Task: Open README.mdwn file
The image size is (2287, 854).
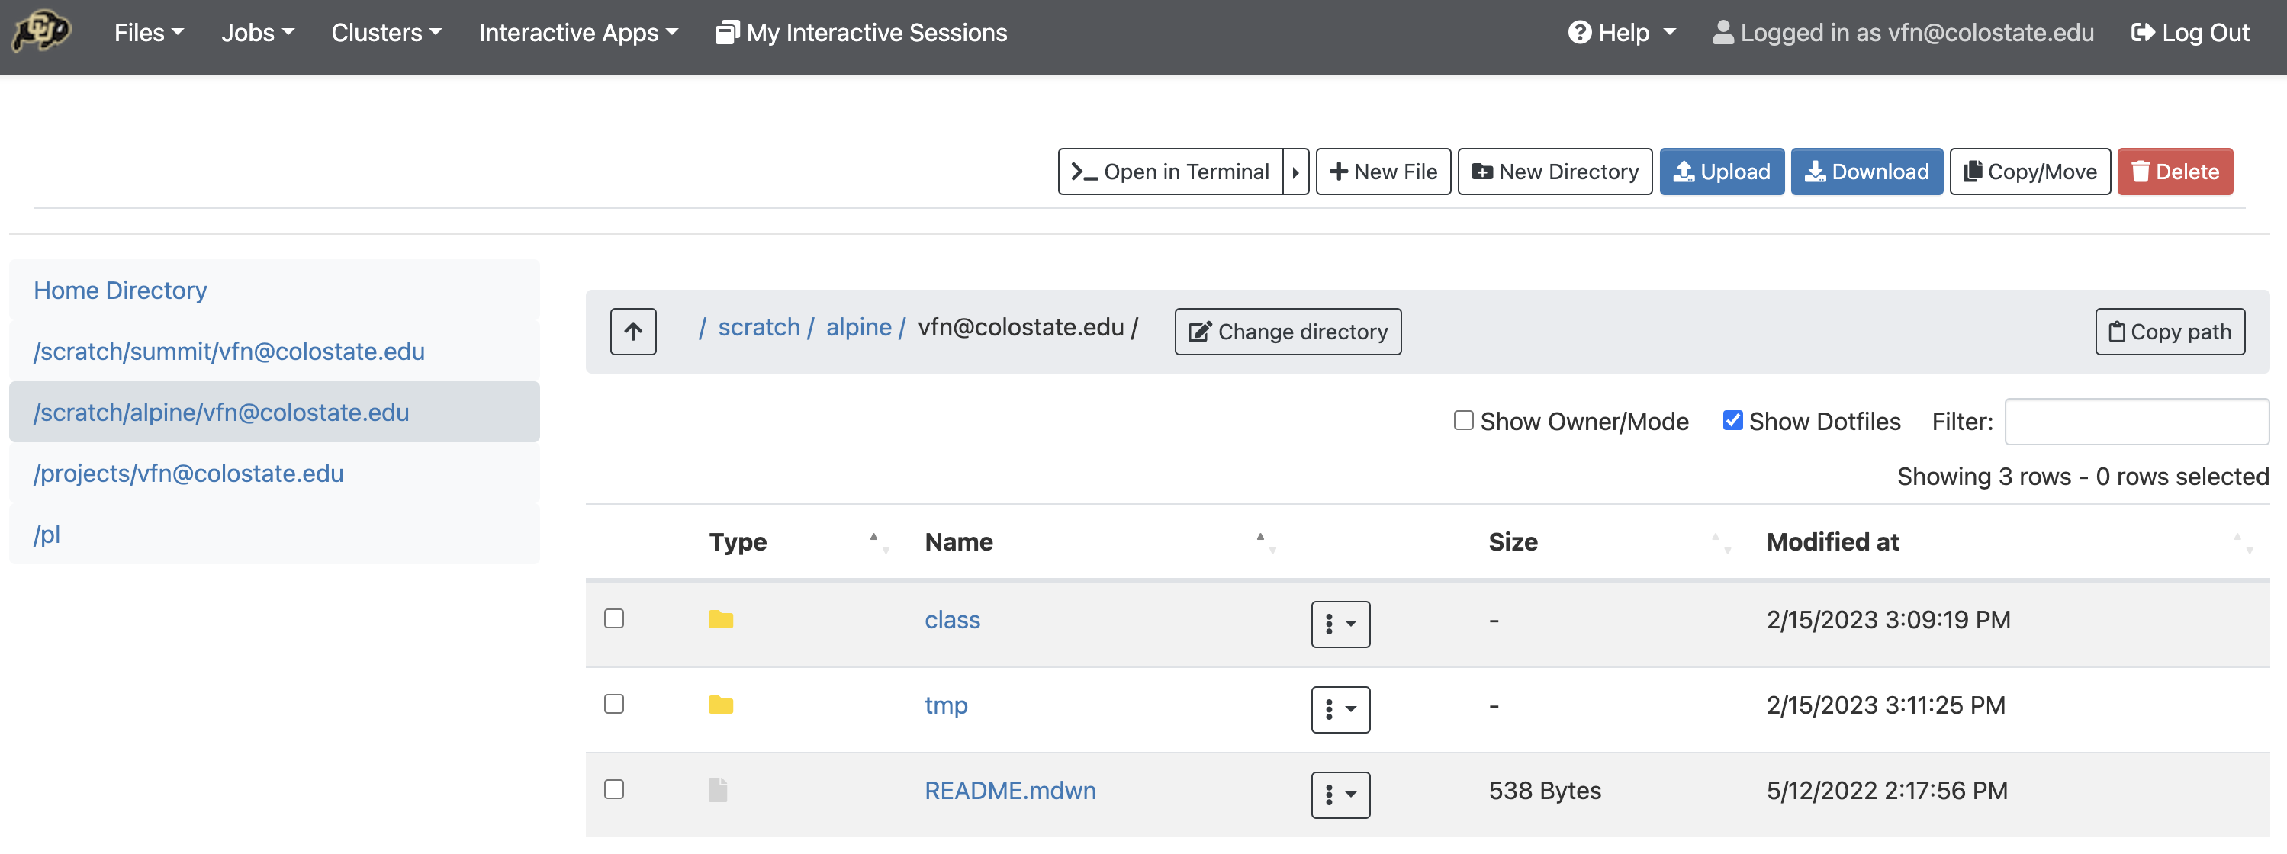Action: 1010,791
